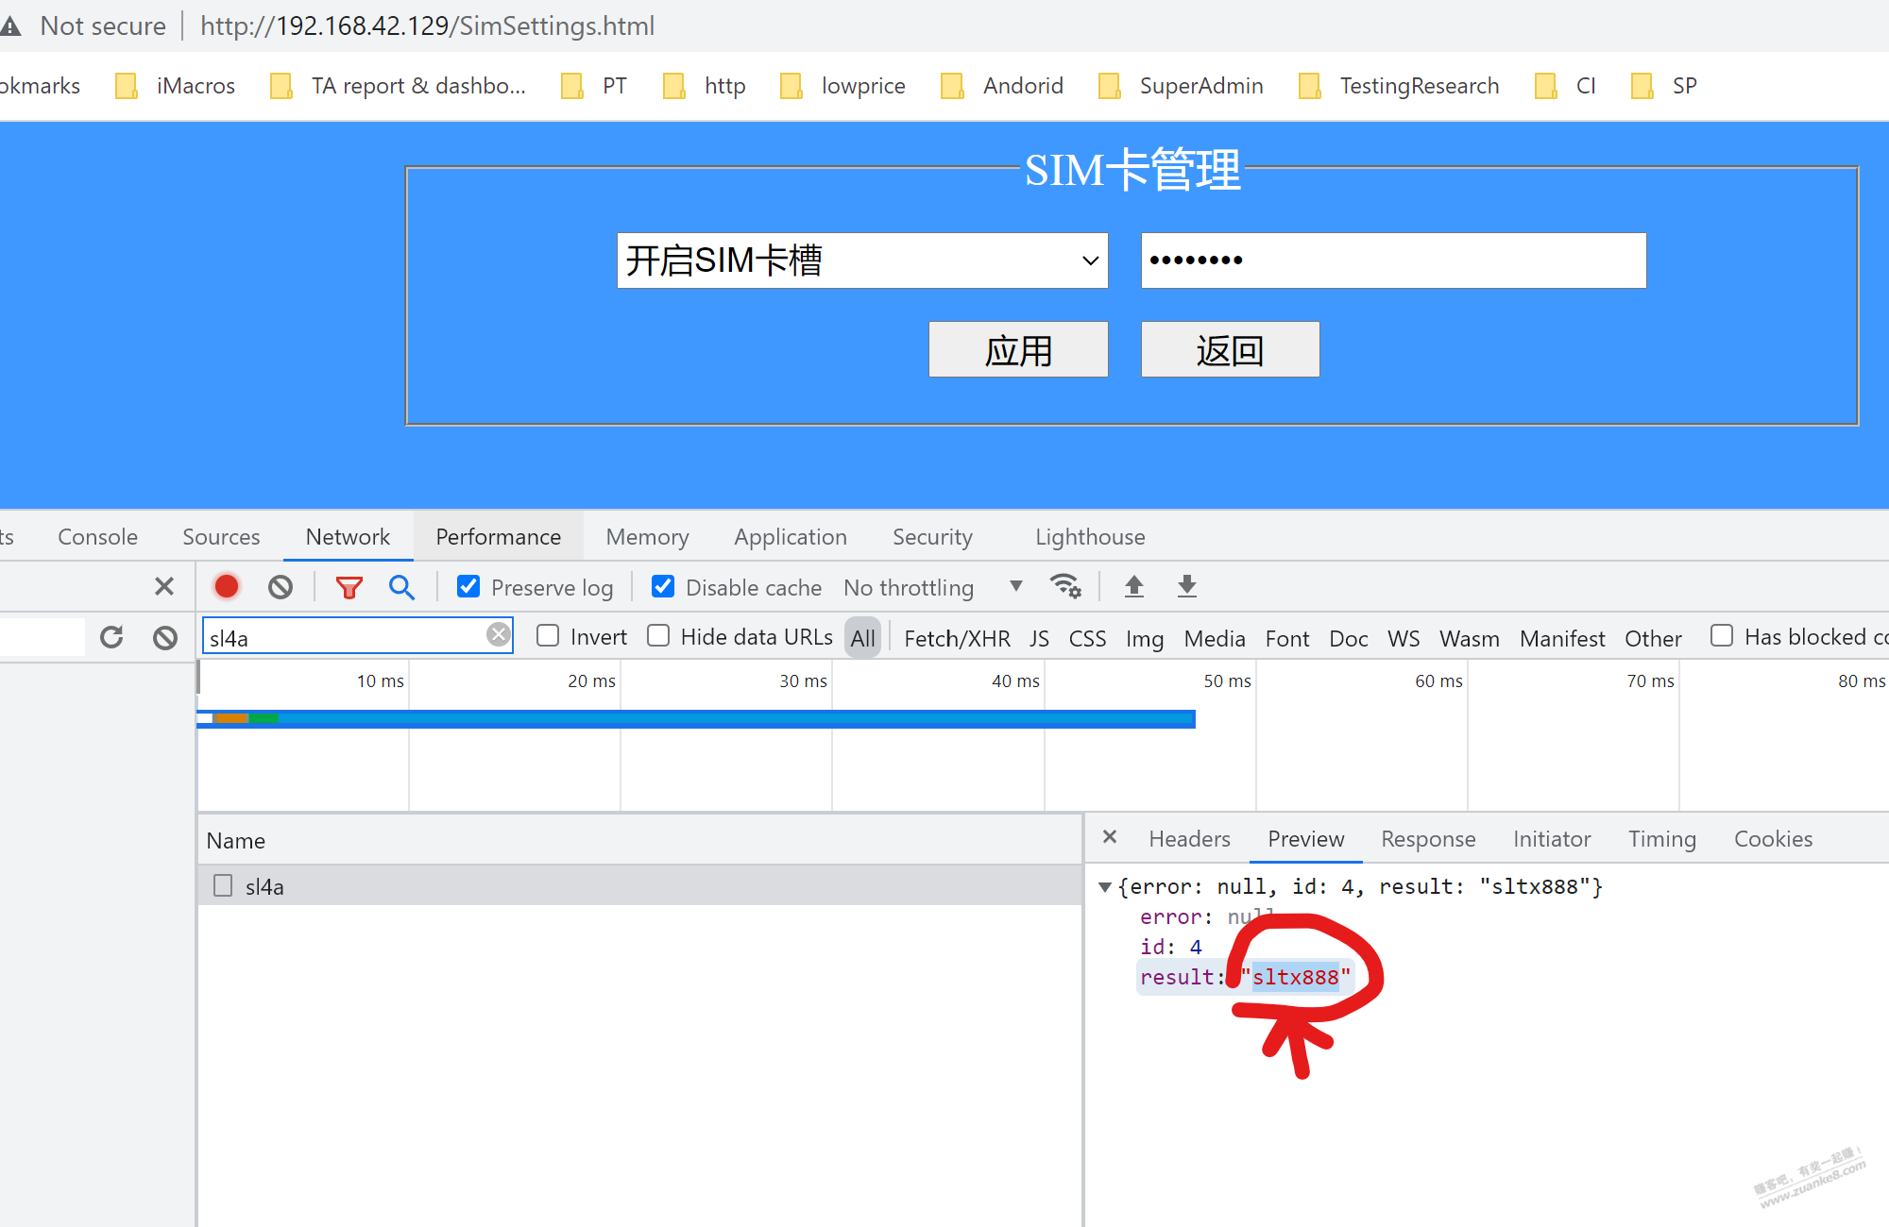Filter by Img requests

pyautogui.click(x=1145, y=638)
